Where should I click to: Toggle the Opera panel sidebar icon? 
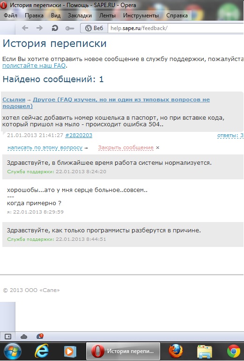pyautogui.click(x=8, y=337)
